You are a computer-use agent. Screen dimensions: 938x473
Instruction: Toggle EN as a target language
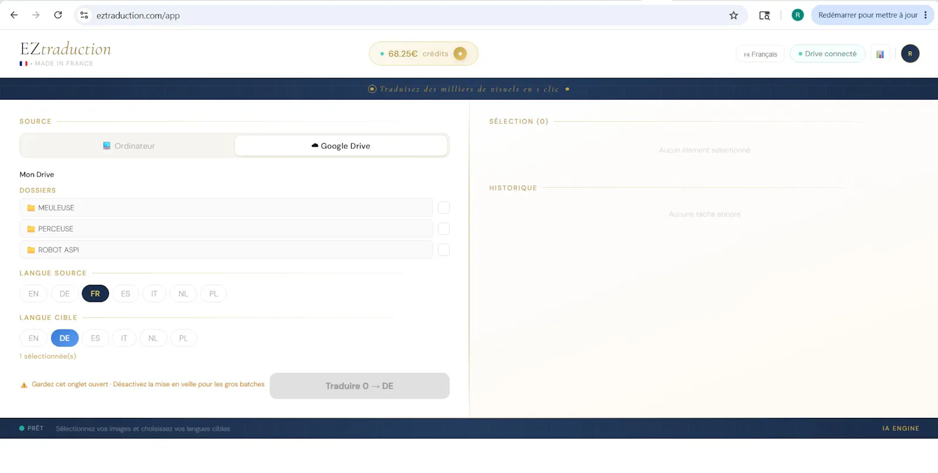coord(33,338)
